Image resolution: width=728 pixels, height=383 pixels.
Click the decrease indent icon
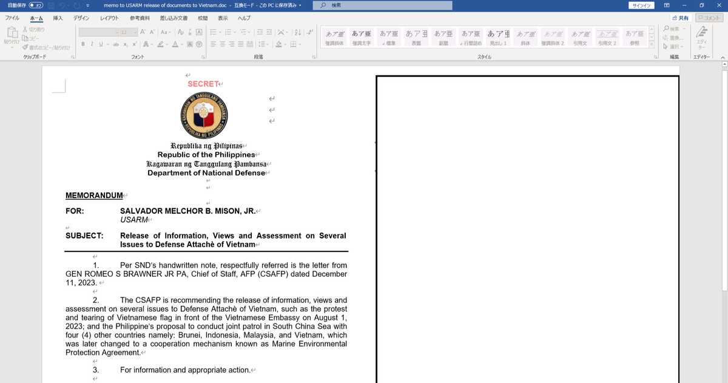coord(260,32)
